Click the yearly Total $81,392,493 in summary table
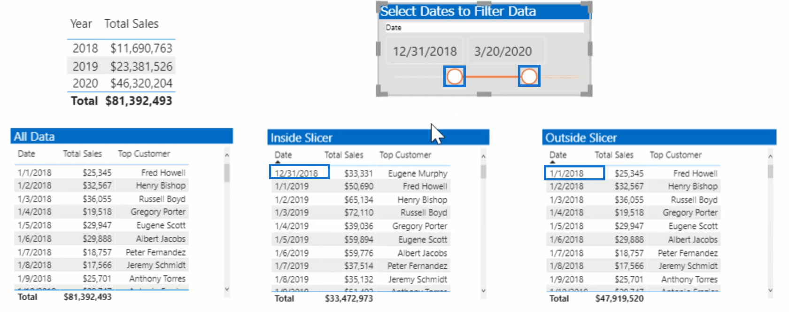The image size is (789, 312). click(x=139, y=101)
